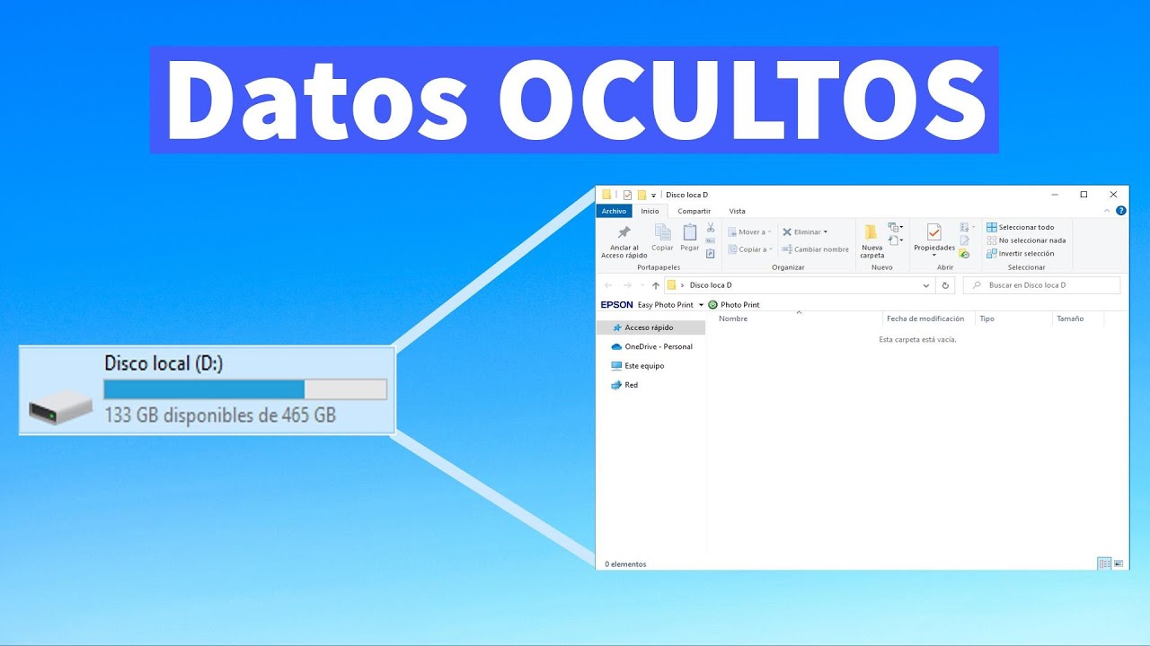Open the address bar history dropdown
Viewport: 1150px width, 646px height.
point(926,285)
